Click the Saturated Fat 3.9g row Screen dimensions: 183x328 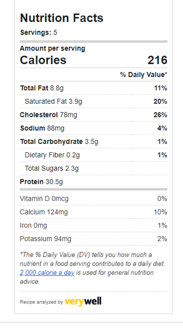click(x=93, y=101)
